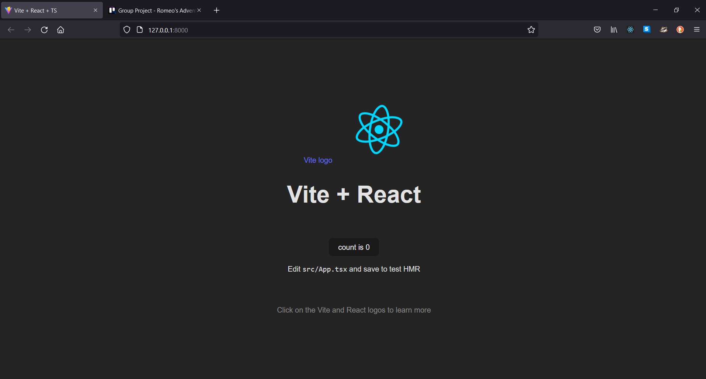706x379 pixels.
Task: Restore down the Firefox window
Action: point(676,10)
